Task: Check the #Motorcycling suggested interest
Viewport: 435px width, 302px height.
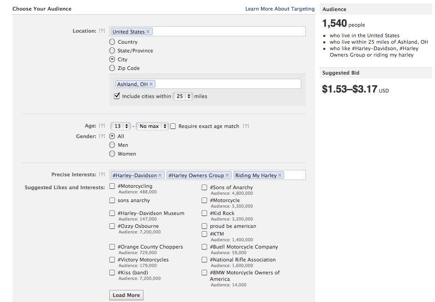Action: coord(112,186)
